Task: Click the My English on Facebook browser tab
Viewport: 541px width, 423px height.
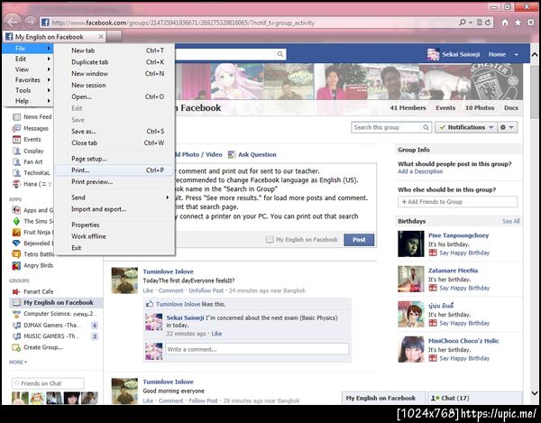Action: [54, 37]
